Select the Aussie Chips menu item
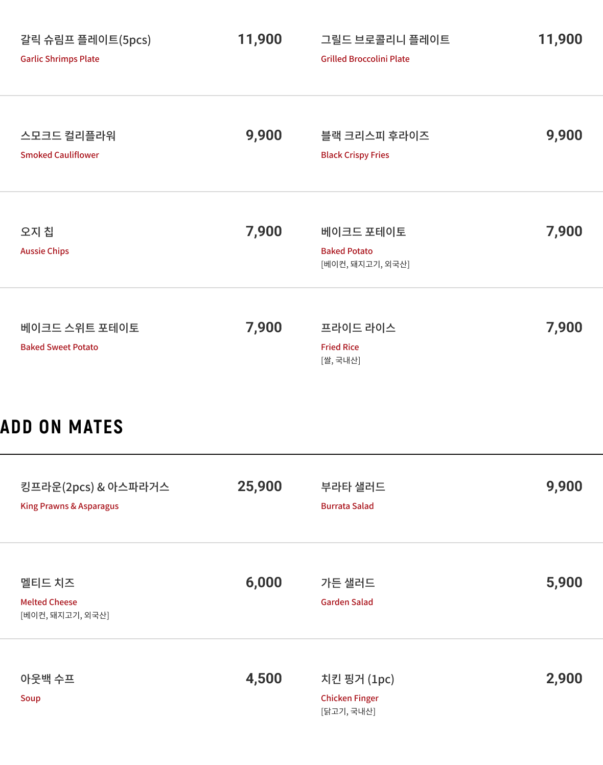 tap(151, 240)
